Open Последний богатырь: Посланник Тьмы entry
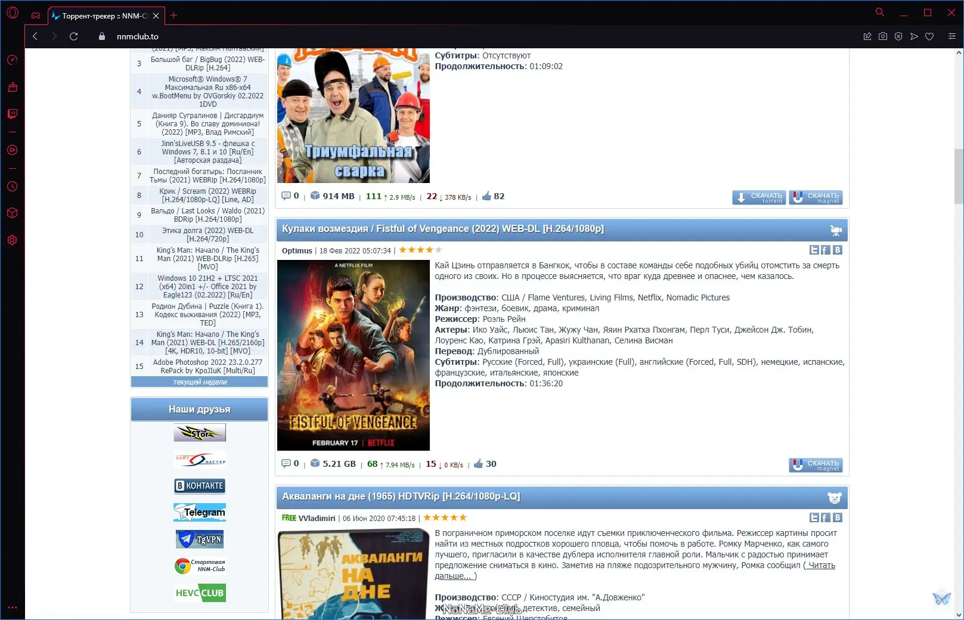The image size is (964, 620). click(x=207, y=176)
